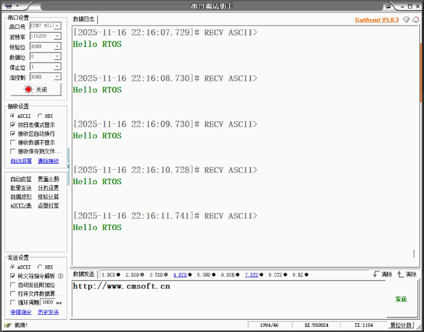
Task: Click the pin-on-top icon in title bar
Action: [388, 7]
